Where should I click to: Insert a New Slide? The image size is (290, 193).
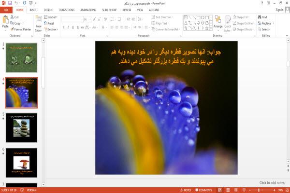tap(39, 24)
